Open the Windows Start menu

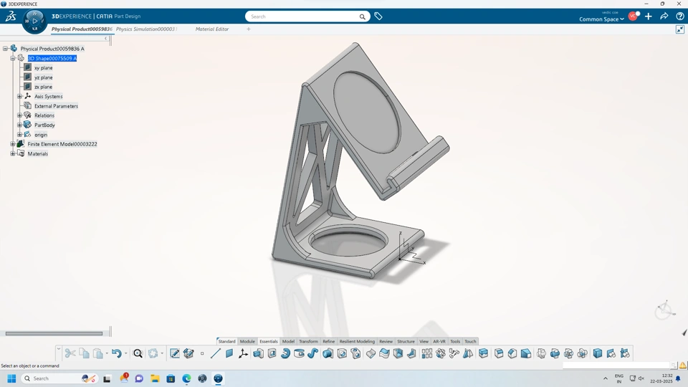pos(12,378)
